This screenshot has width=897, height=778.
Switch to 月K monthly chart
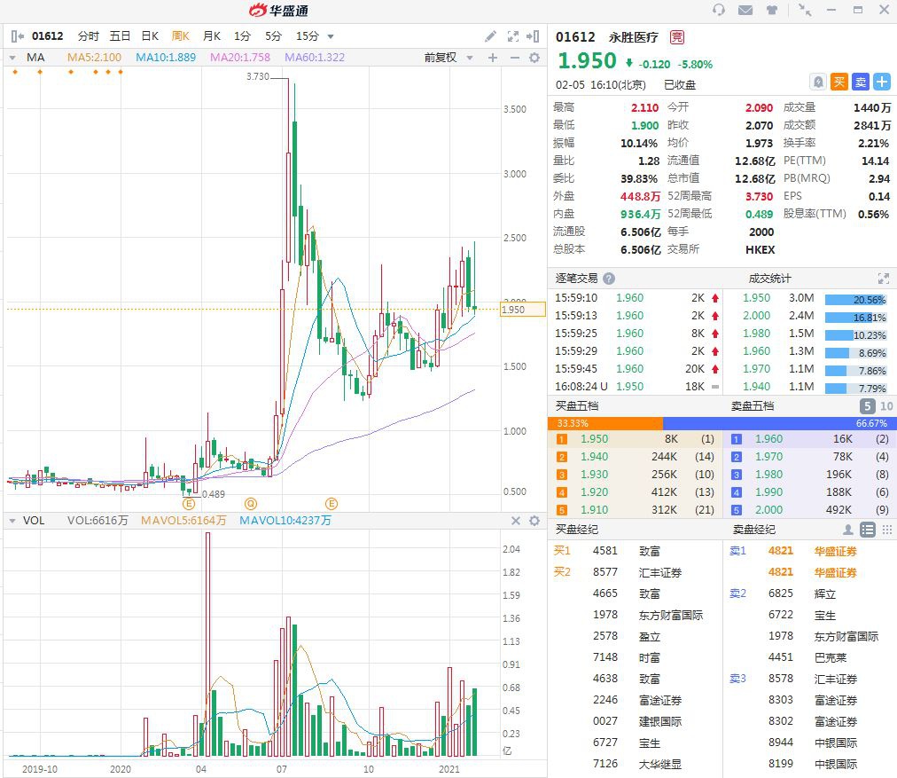pyautogui.click(x=212, y=36)
